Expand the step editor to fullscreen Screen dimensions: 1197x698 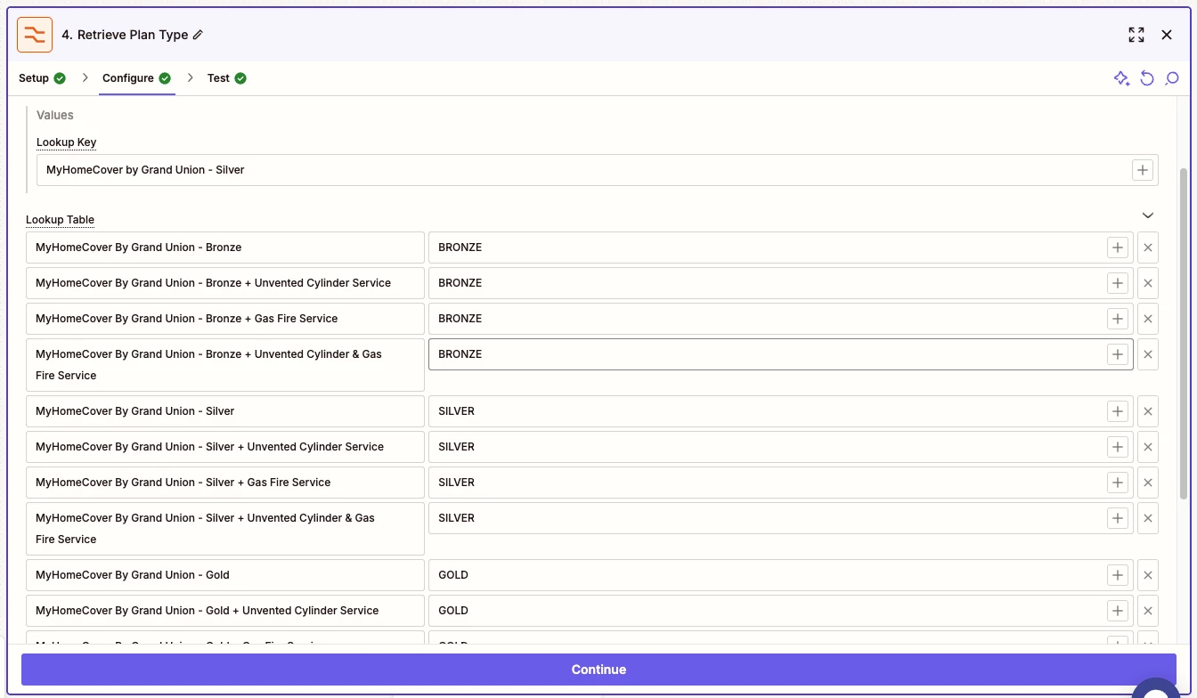(1136, 35)
